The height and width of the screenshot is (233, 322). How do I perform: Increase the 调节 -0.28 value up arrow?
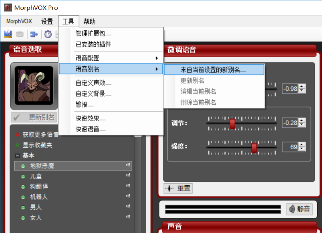[x=301, y=120]
